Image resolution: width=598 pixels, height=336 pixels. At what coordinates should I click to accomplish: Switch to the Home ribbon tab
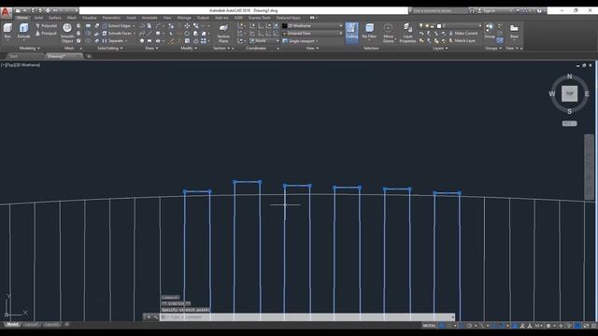point(21,18)
